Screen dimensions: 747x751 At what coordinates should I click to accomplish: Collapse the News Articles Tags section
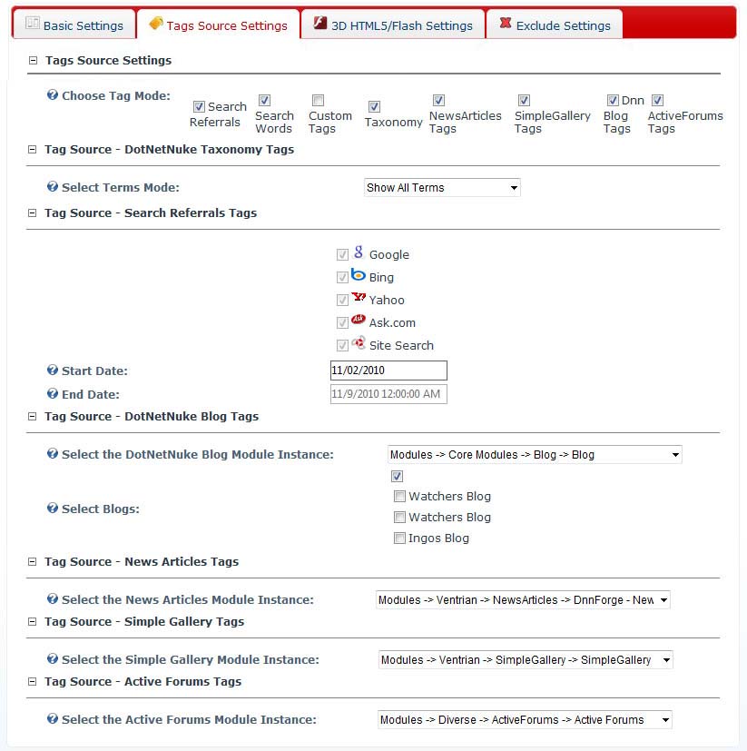coord(32,561)
